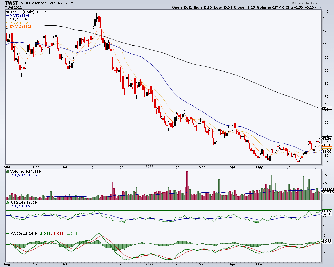This screenshot has width=334, height=267.
Task: Click the 2022 year marker on top axis
Action: (149, 167)
